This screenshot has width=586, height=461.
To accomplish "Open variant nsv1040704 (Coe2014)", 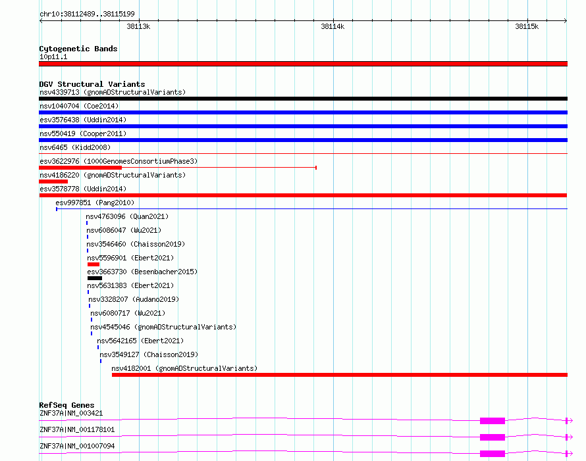I will (79, 106).
